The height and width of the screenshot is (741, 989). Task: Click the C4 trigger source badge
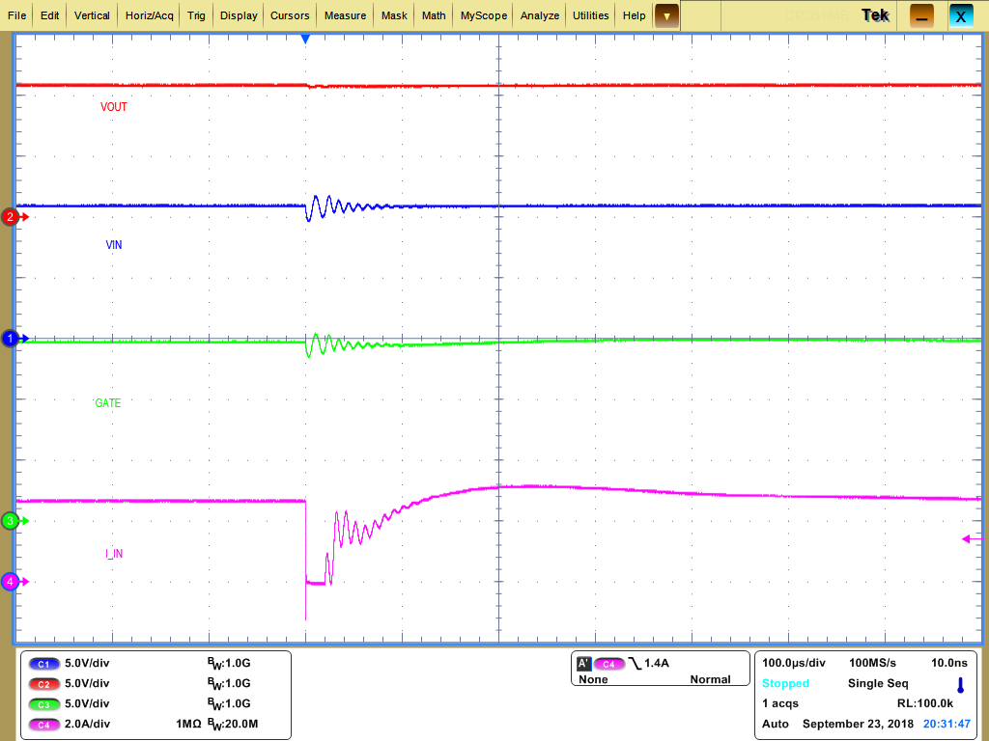(608, 664)
